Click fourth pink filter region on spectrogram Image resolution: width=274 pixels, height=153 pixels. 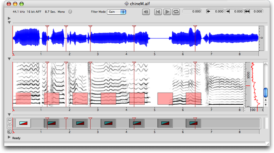109,98
